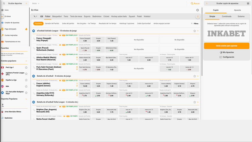The height and width of the screenshot is (142, 252).
Task: Open the Mis Apuestas link
Action: click(x=226, y=52)
